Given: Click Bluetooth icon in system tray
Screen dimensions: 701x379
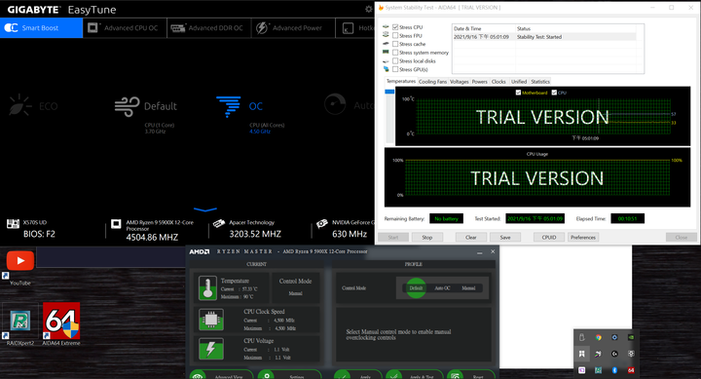Looking at the screenshot, I should coord(614,370).
